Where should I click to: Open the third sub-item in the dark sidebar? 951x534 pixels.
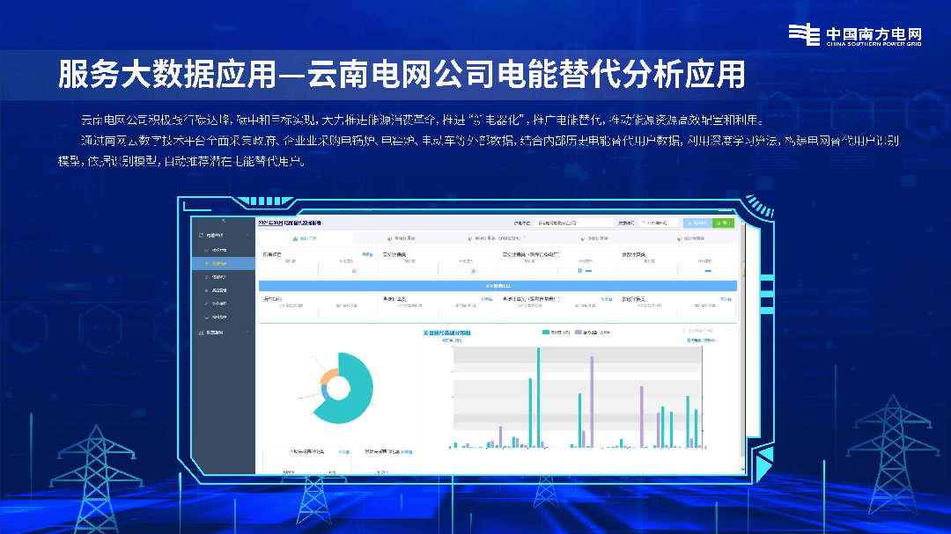tap(223, 277)
